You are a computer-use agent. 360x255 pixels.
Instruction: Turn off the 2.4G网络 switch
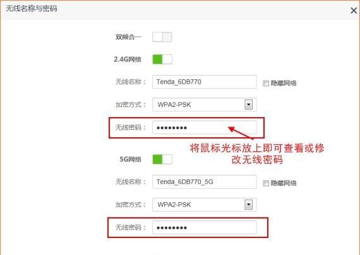162,59
